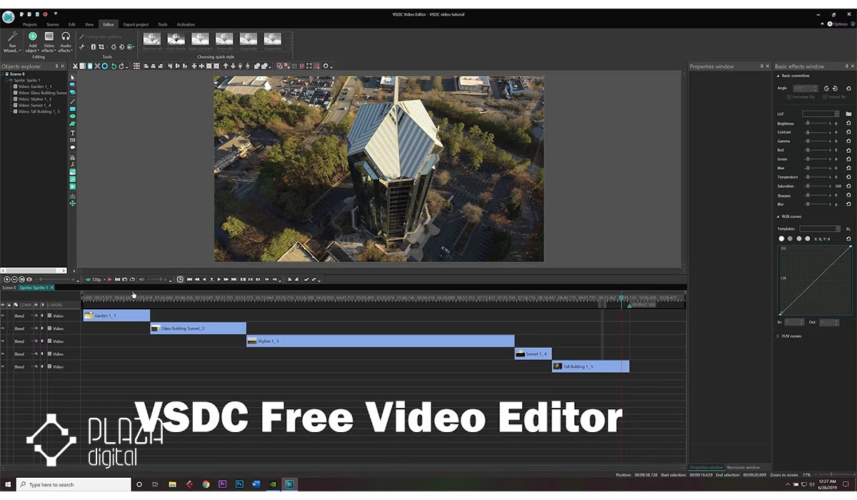The height and width of the screenshot is (500, 857).
Task: Select the Garden 1_1 timeline clip
Action: 116,315
